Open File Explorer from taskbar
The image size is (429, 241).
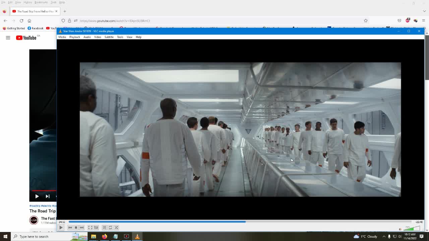pos(94,237)
